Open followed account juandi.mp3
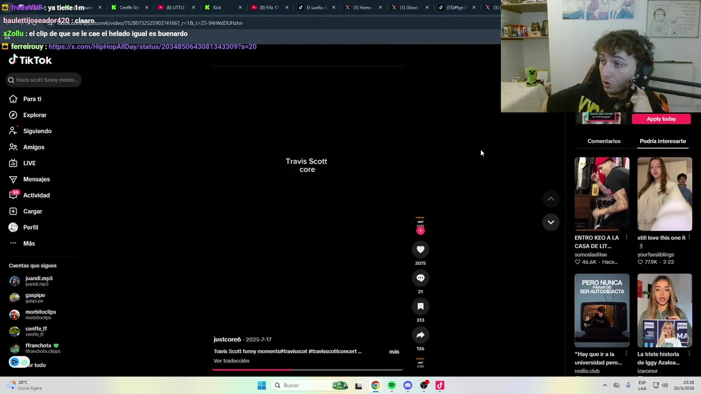Viewport: 701px width, 394px height. pos(39,281)
